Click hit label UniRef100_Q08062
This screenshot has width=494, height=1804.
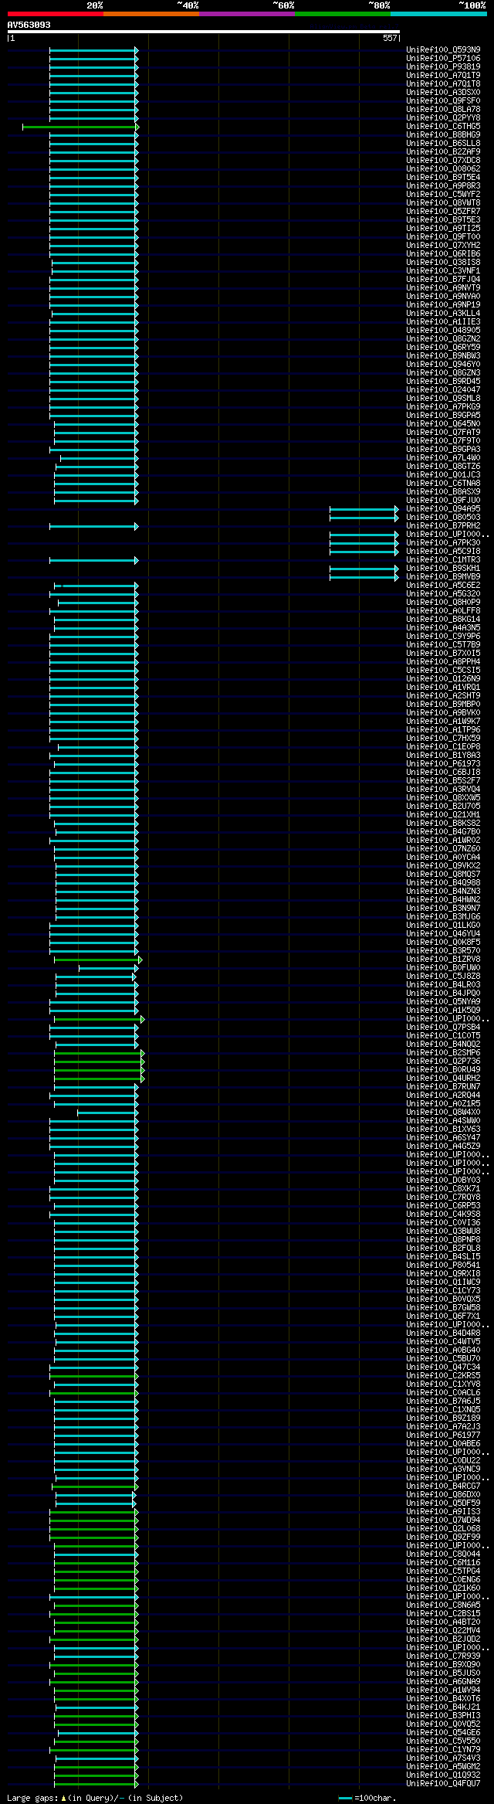(x=443, y=169)
